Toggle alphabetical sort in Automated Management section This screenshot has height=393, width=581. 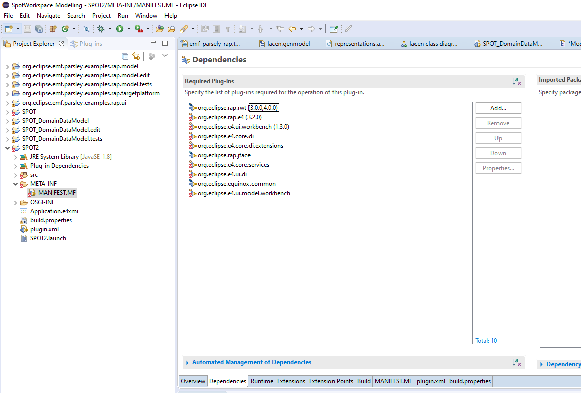click(x=517, y=363)
